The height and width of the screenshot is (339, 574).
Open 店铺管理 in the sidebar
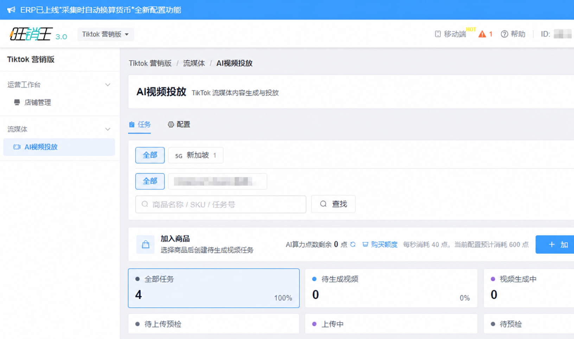pyautogui.click(x=38, y=102)
